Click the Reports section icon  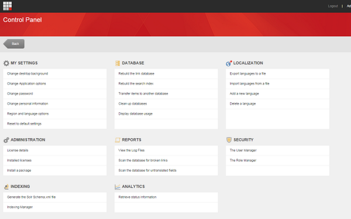click(118, 140)
